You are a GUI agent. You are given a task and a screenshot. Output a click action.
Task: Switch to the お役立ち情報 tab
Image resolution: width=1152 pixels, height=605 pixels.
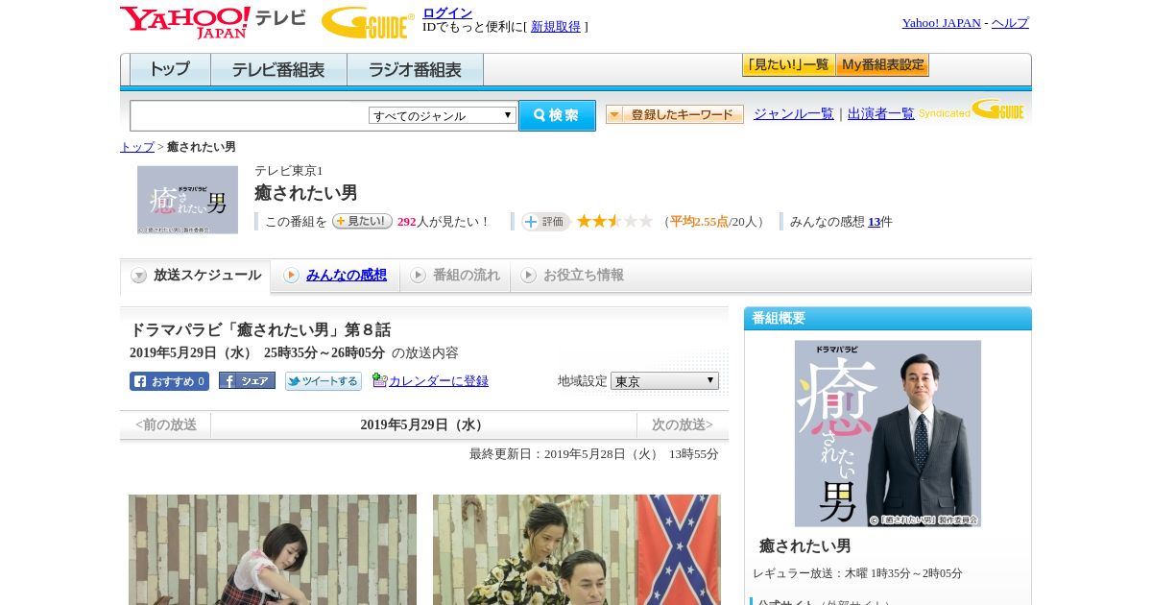[584, 275]
